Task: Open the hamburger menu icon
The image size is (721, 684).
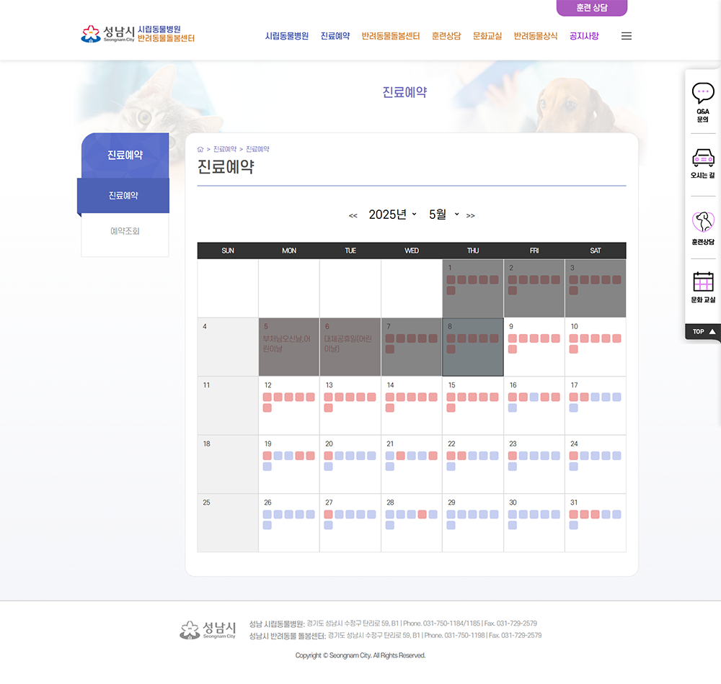Action: coord(626,36)
